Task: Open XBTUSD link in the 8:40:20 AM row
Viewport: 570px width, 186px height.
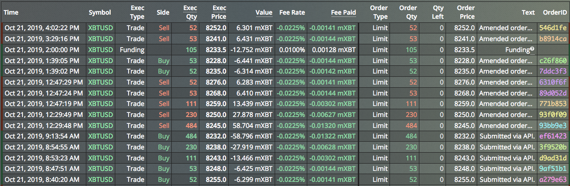Action: (x=100, y=180)
